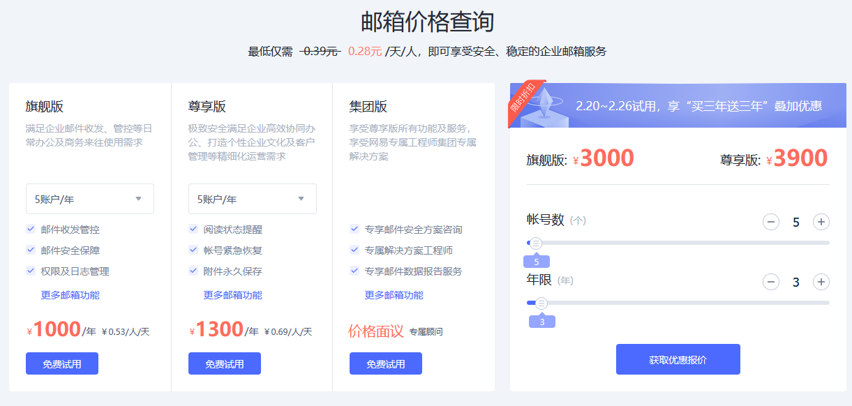Viewport: 852px width, 406px height.
Task: Open the 尊享版 5账户/年 dropdown
Action: click(x=252, y=199)
